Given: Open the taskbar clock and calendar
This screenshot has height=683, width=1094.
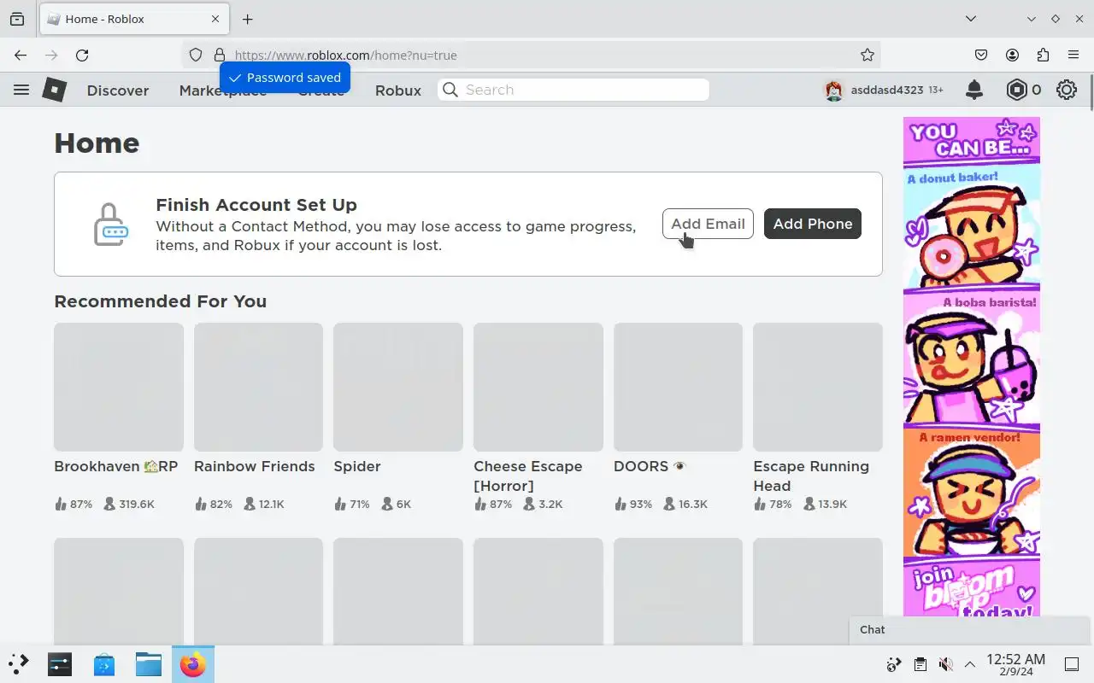Looking at the screenshot, I should 1015,664.
